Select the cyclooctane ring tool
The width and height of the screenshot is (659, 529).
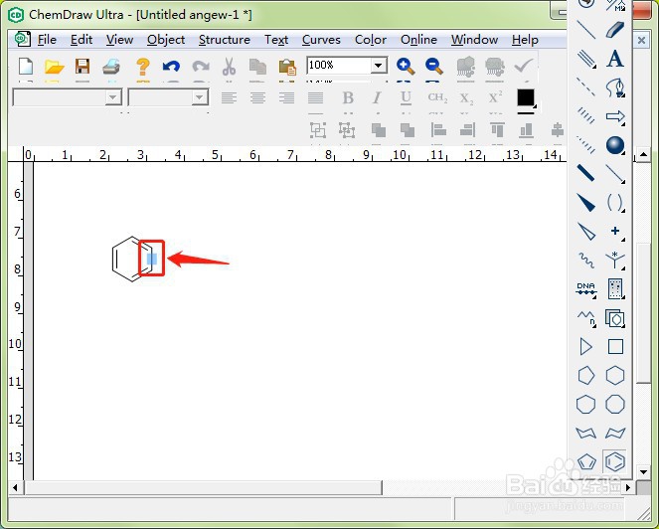pyautogui.click(x=615, y=404)
